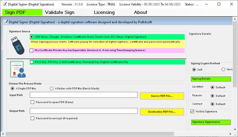Click vertical scrollbar up arrow
This screenshot has height=137, width=238.
click(235, 19)
